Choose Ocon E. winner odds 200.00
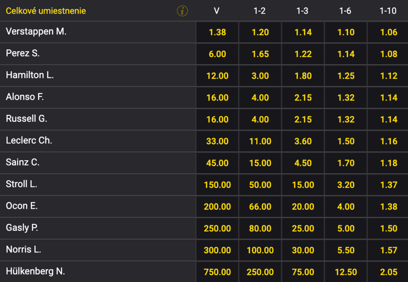 pos(217,207)
